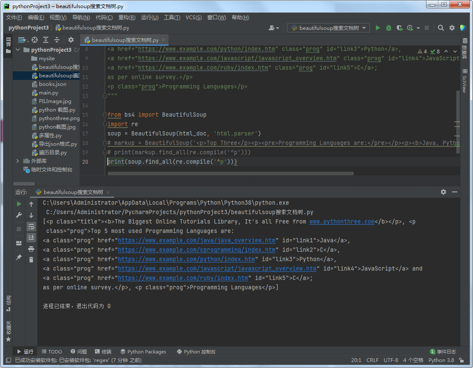Open the project view selector dropdown
473x368 pixels.
[x=24, y=40]
